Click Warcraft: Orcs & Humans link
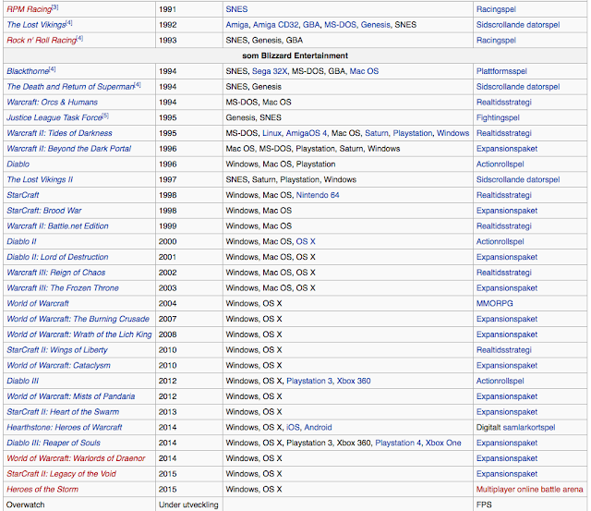This screenshot has height=511, width=591. pos(52,102)
